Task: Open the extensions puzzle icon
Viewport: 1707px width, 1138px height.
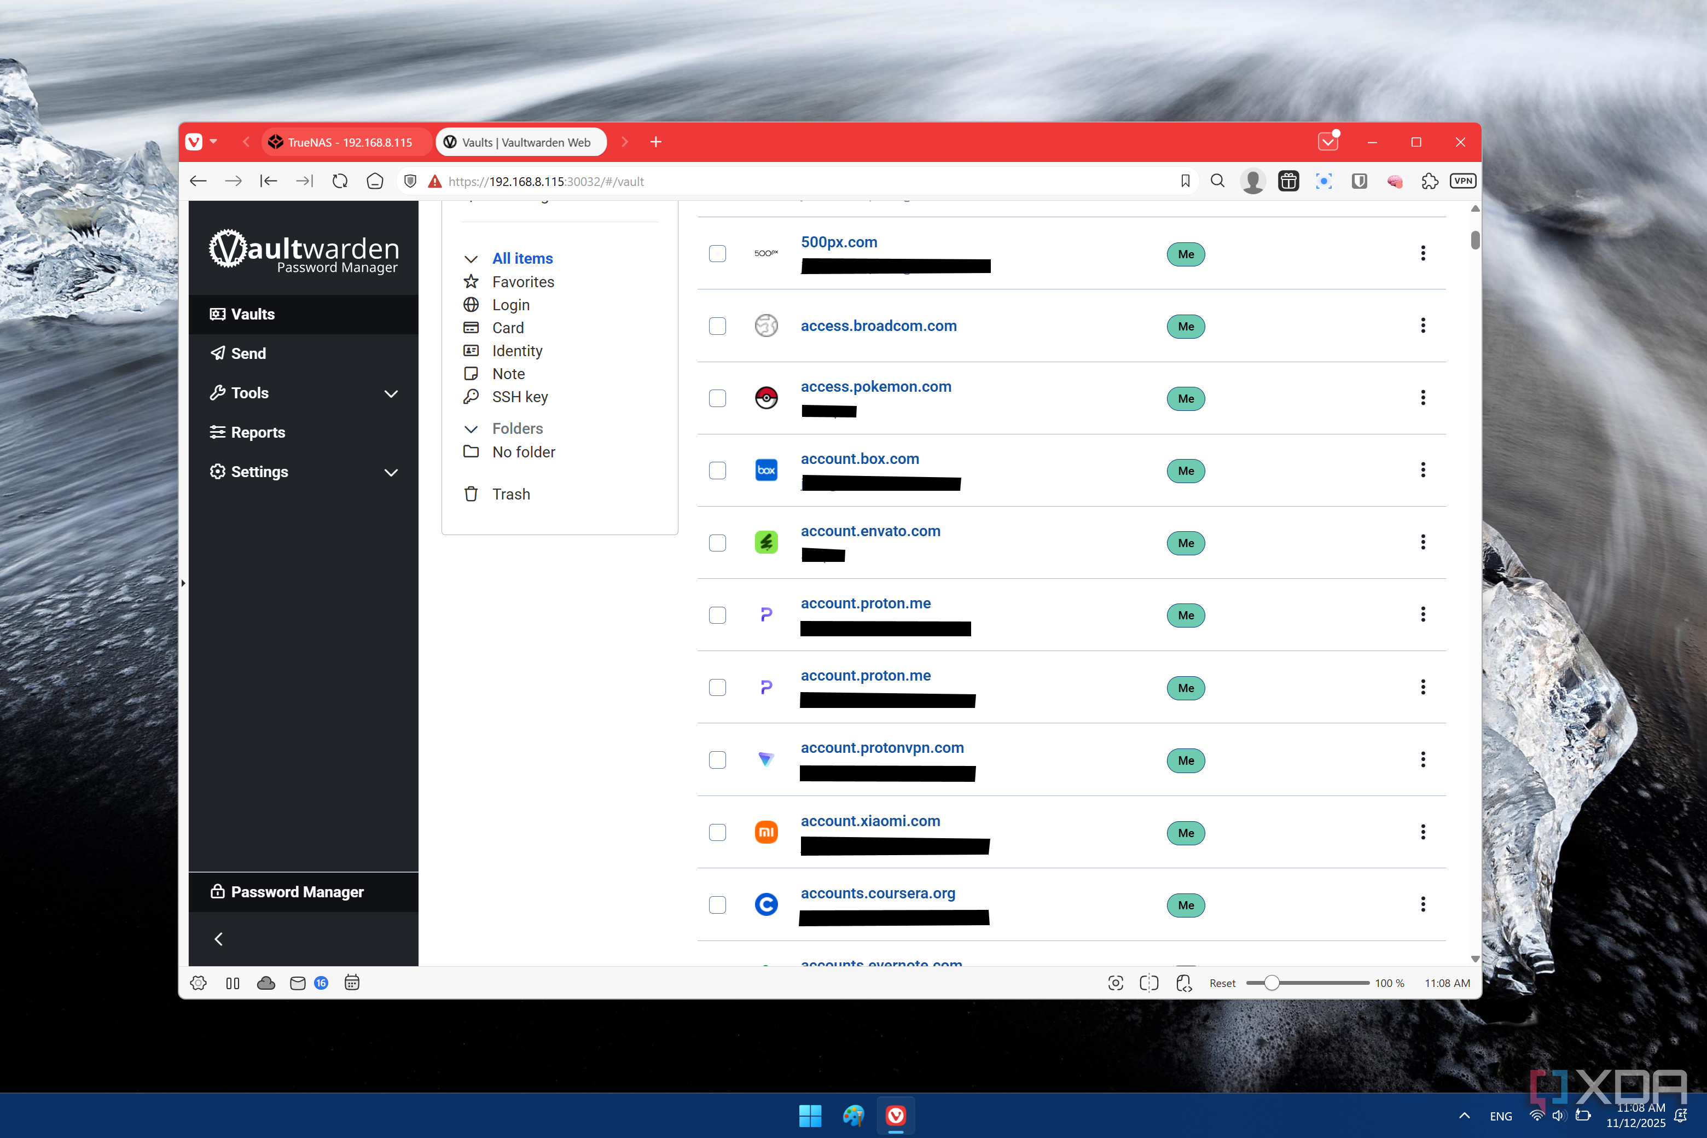Action: [x=1430, y=181]
